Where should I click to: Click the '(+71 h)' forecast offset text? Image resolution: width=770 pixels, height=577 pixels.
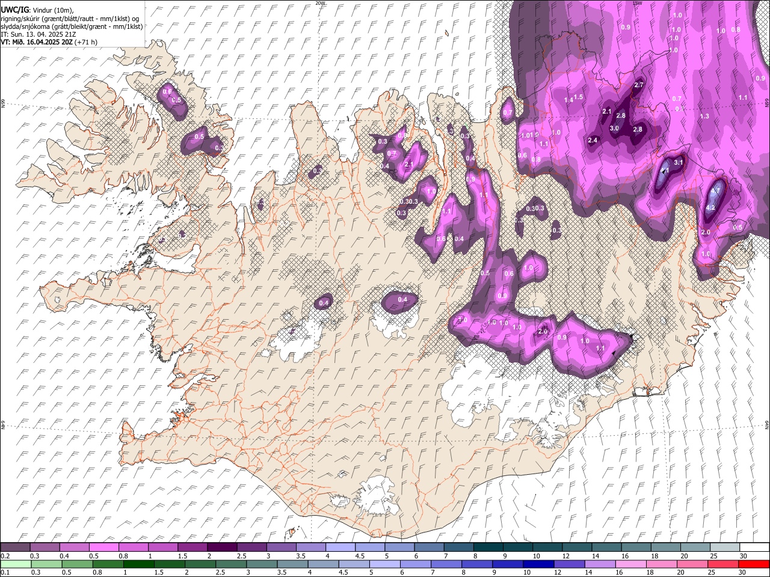pos(87,42)
